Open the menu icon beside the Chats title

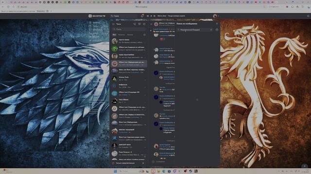(113, 24)
